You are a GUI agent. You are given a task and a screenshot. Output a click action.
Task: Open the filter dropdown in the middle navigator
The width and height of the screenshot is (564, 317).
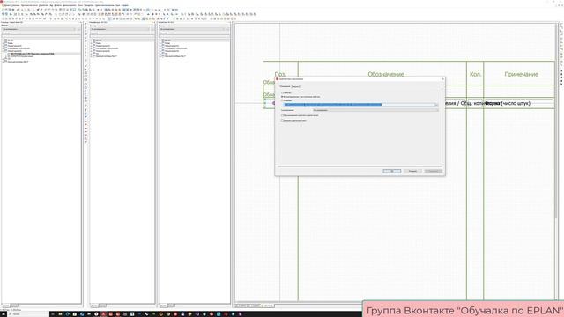[120, 29]
